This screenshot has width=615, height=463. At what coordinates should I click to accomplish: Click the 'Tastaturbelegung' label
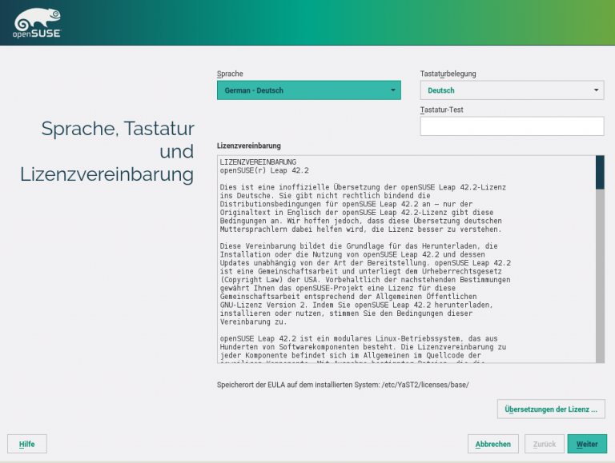tap(448, 74)
